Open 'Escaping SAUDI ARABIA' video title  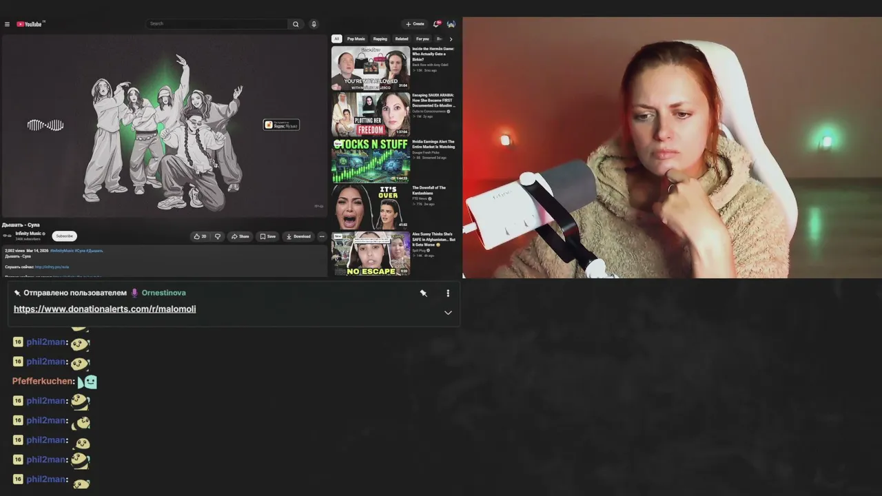(x=433, y=101)
